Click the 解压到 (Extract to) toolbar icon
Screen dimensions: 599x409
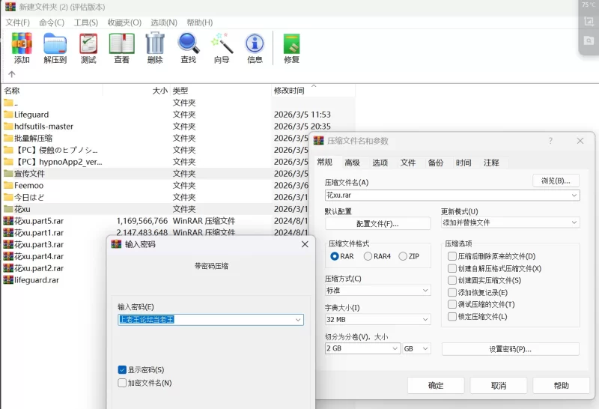(x=55, y=47)
